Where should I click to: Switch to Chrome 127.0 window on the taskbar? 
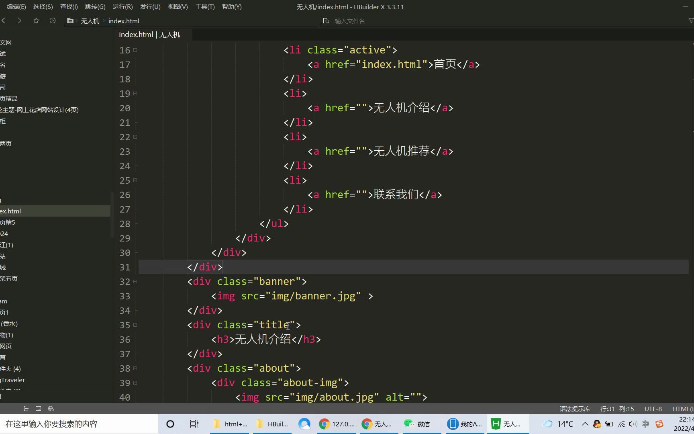[x=337, y=424]
